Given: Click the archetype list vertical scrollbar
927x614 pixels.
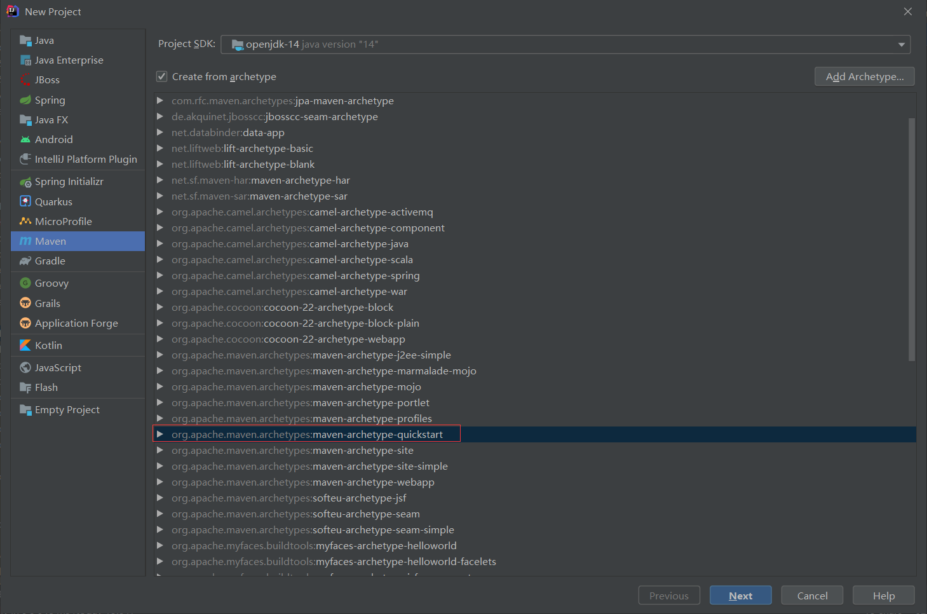Looking at the screenshot, I should tap(912, 240).
